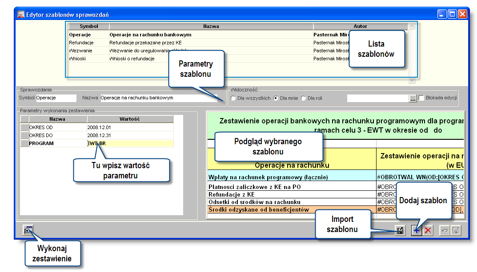Select the 'Wnioski' template row
The width and height of the screenshot is (477, 272).
click(x=238, y=59)
